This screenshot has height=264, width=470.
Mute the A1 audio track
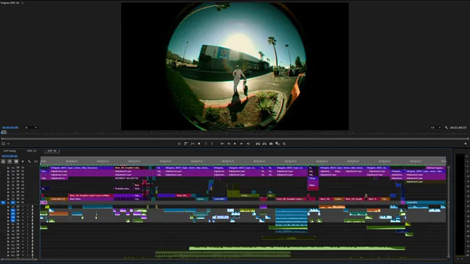coord(23,206)
